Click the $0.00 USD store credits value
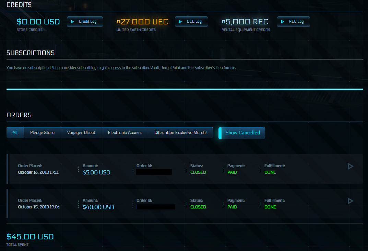The height and width of the screenshot is (251, 368). click(38, 22)
